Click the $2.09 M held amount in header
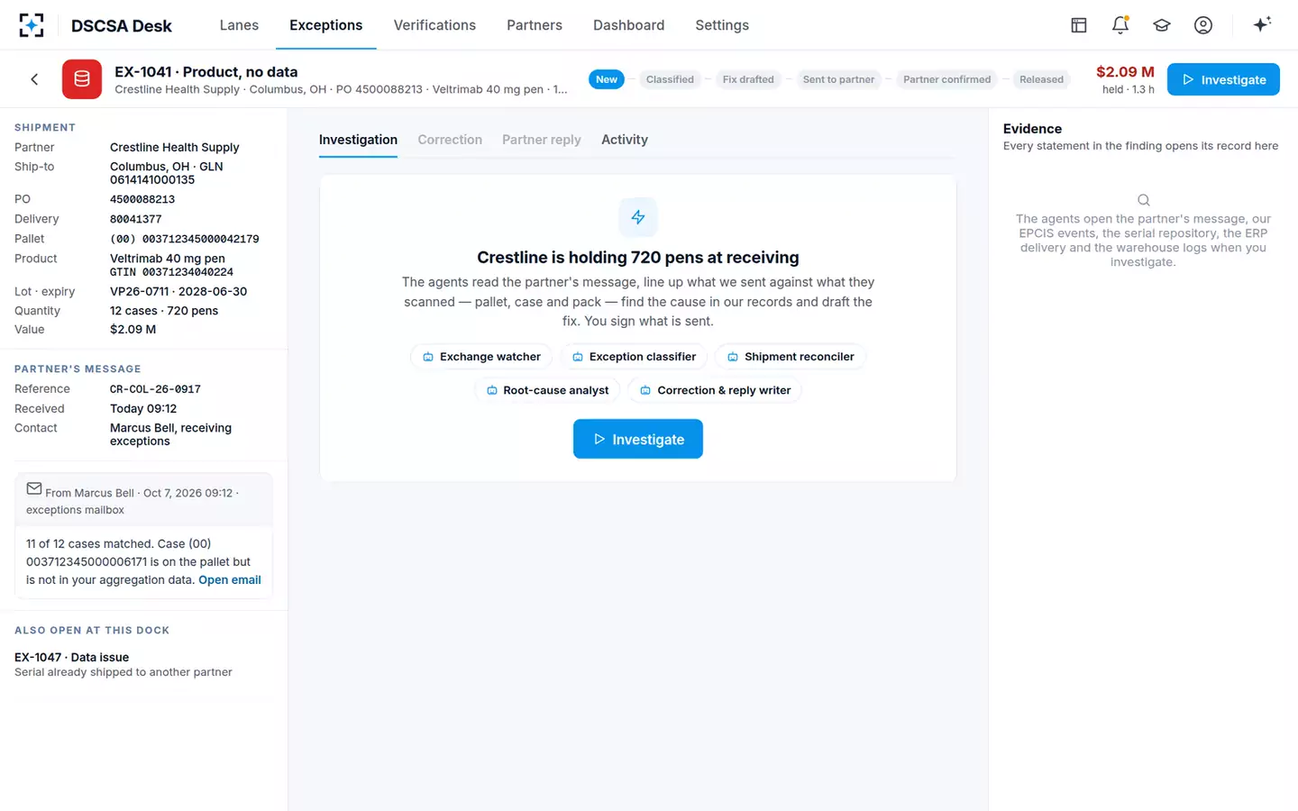The image size is (1298, 811). [x=1125, y=72]
